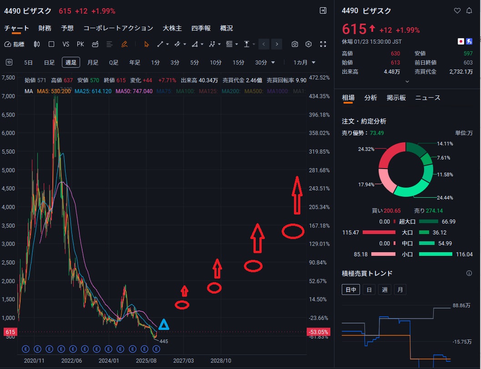Select the text annotation tool
481x369 pixels.
(229, 44)
